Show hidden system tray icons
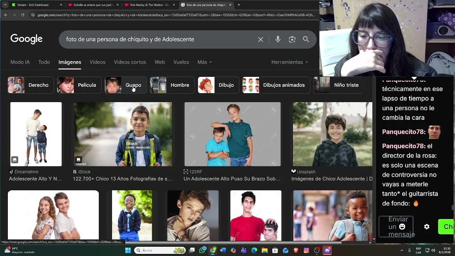This screenshot has width=455, height=256. tap(402, 250)
